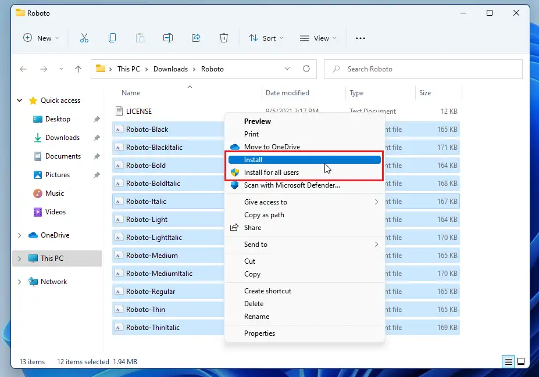Refresh the Roboto folder view
This screenshot has height=377, width=539.
(306, 69)
